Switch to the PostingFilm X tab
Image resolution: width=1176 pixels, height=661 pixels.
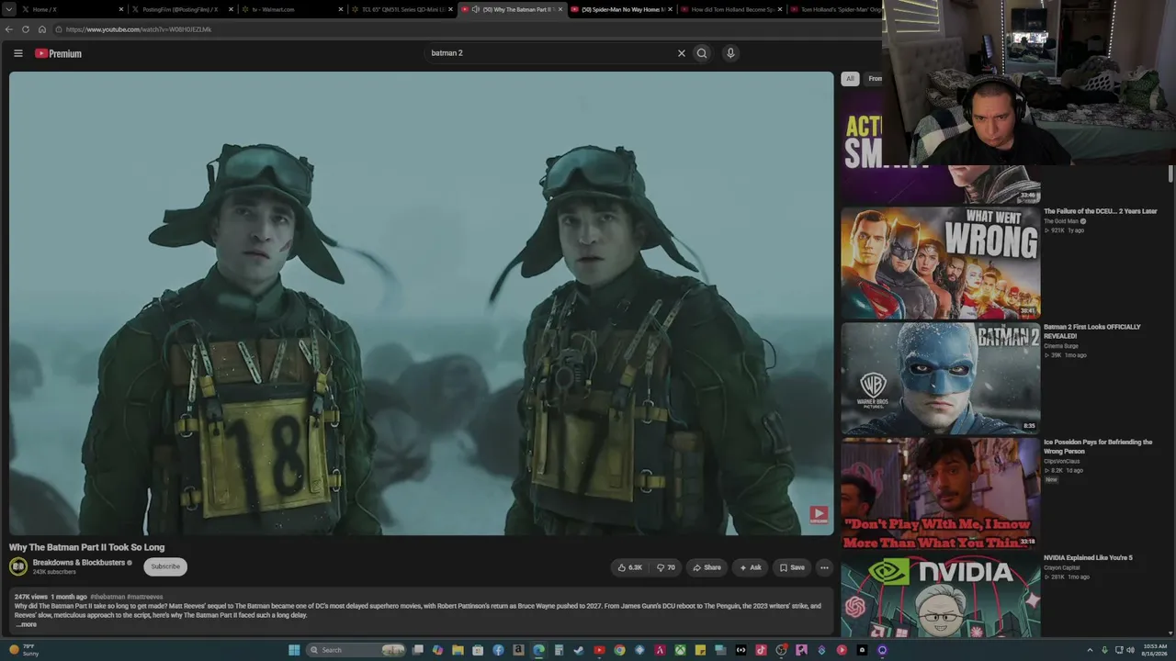pos(181,9)
